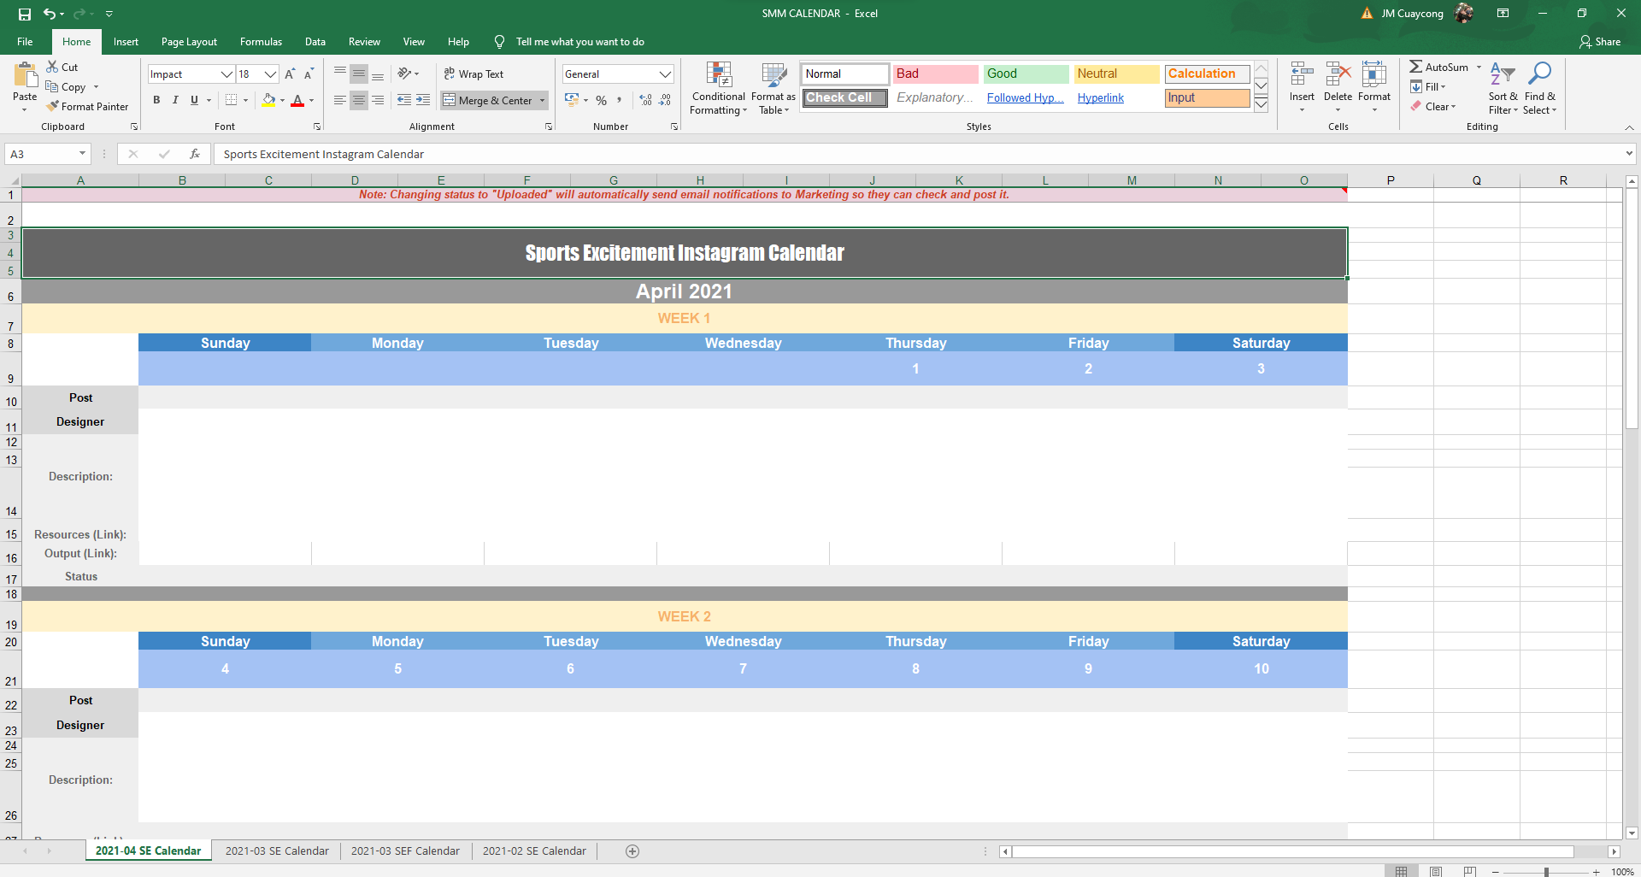The image size is (1641, 877).
Task: Toggle Underline formatting
Action: (194, 100)
